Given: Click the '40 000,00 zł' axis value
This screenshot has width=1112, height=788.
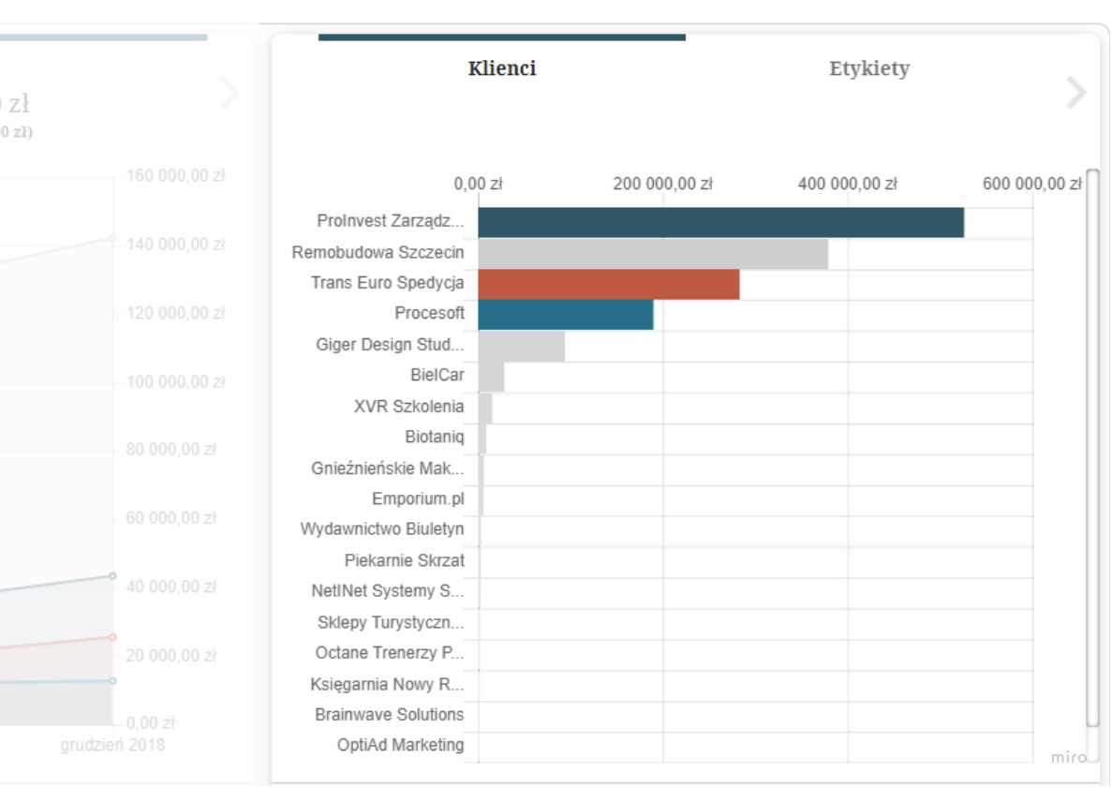Looking at the screenshot, I should point(171,587).
